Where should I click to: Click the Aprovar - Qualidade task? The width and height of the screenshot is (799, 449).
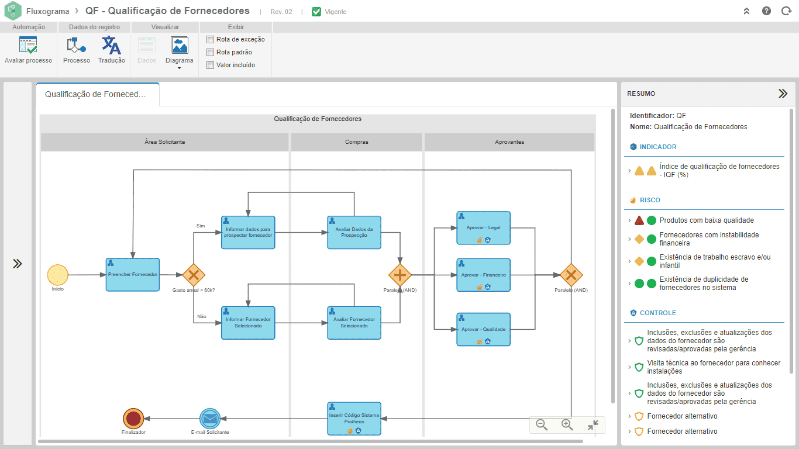point(483,329)
